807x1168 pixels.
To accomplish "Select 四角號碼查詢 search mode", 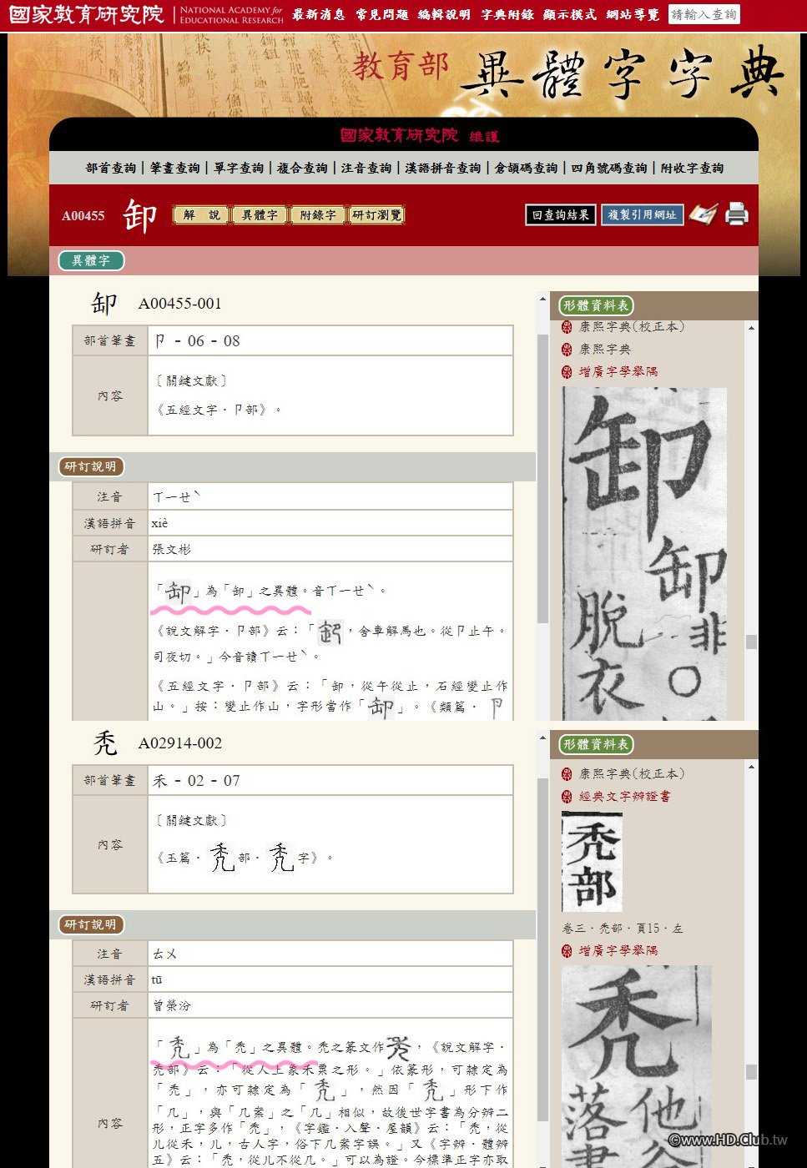I will click(x=609, y=168).
